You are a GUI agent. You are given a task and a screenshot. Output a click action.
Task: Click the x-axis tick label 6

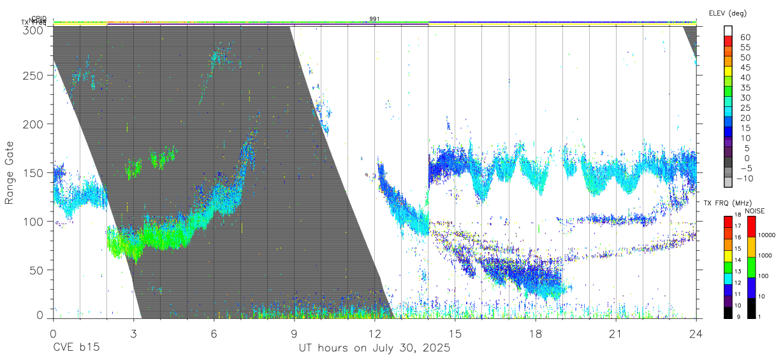point(214,334)
